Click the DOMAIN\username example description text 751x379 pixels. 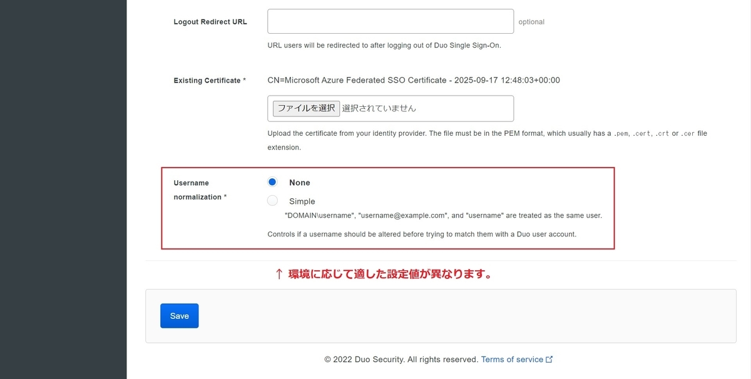pyautogui.click(x=443, y=216)
